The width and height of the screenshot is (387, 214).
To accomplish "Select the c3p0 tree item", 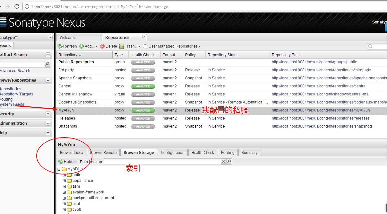I will 77,210.
